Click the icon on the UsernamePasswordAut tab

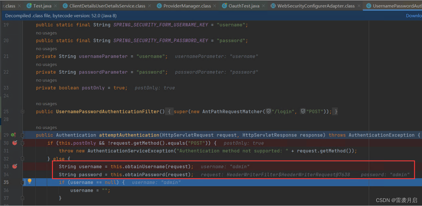pos(368,5)
